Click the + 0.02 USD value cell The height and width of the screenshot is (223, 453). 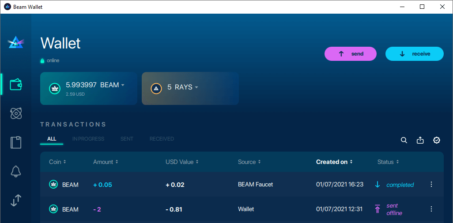175,185
